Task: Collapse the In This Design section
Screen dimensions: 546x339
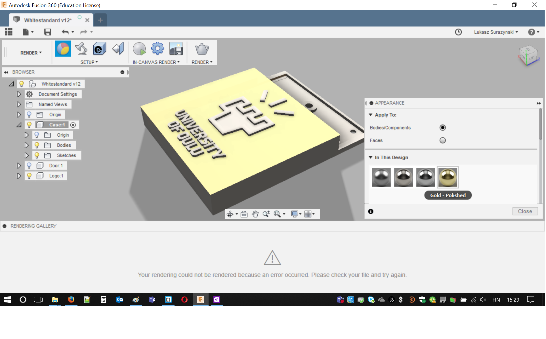Action: click(370, 158)
